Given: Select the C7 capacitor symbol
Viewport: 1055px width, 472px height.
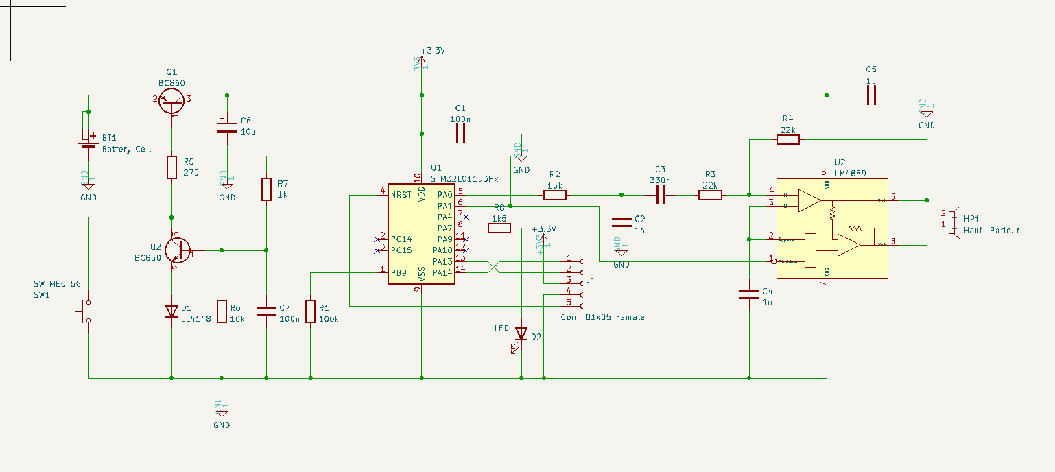Looking at the screenshot, I should pyautogui.click(x=266, y=311).
